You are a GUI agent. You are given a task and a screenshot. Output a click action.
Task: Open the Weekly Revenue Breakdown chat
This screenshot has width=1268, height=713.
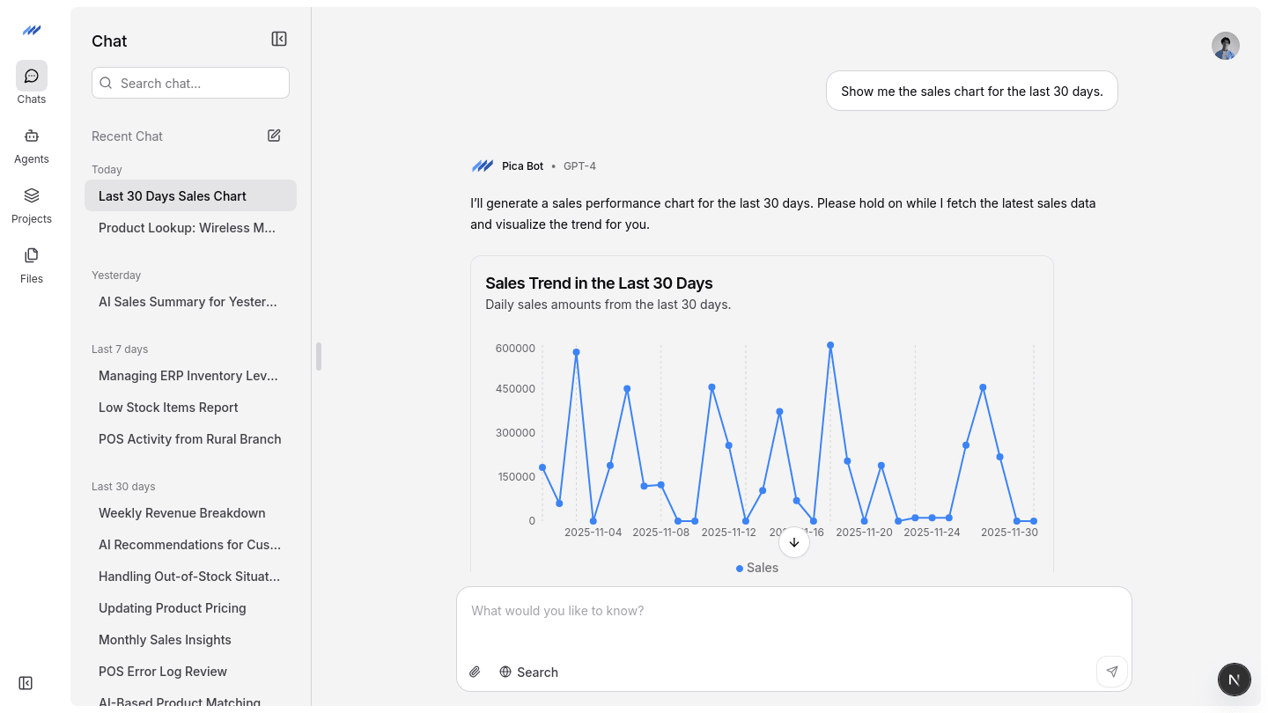(190, 512)
